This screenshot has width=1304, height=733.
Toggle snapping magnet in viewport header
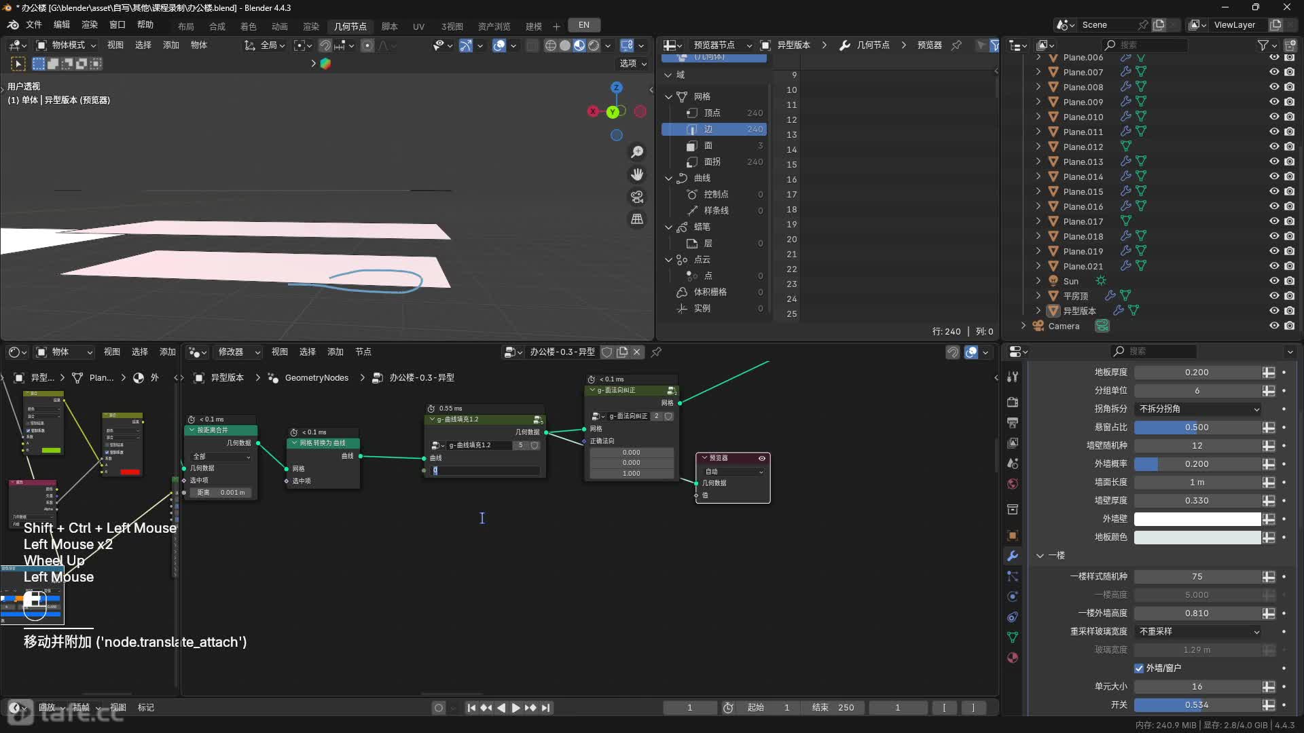point(325,45)
